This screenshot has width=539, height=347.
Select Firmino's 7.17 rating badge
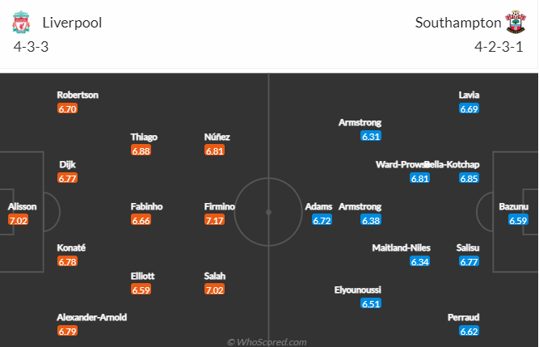click(214, 220)
